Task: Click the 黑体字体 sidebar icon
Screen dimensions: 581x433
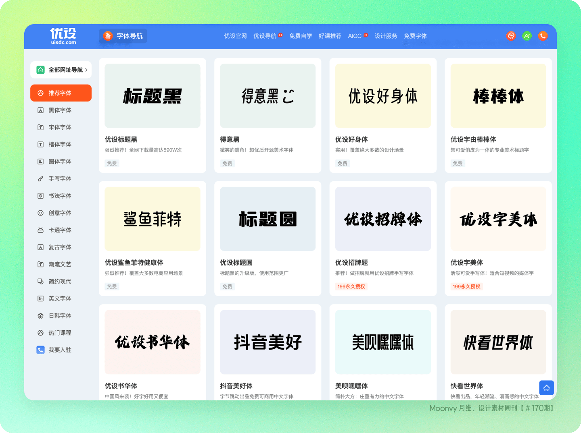Action: [x=40, y=110]
